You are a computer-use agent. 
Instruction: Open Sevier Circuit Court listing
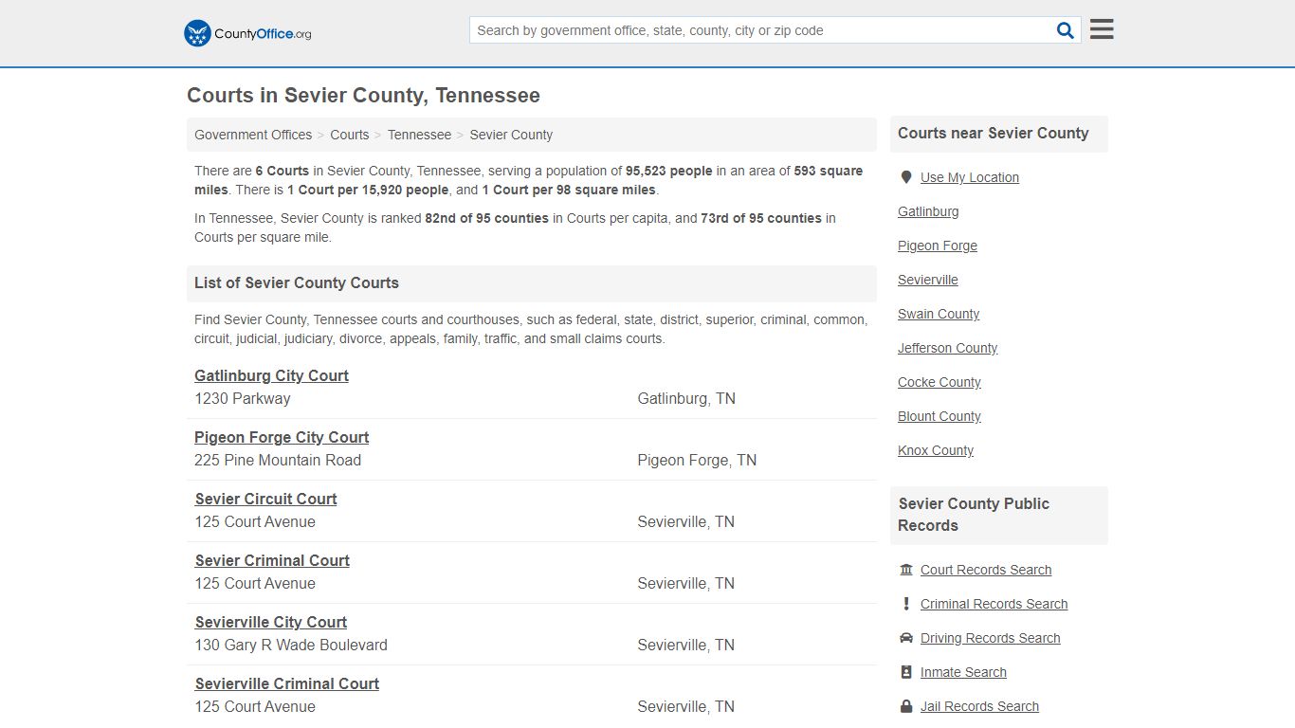pos(265,499)
